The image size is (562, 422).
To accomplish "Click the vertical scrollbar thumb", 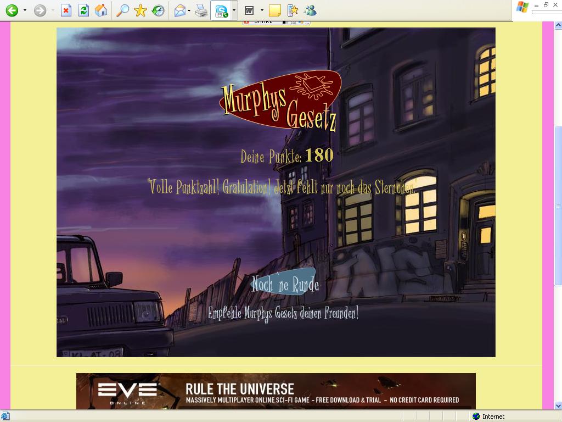I will 558,207.
